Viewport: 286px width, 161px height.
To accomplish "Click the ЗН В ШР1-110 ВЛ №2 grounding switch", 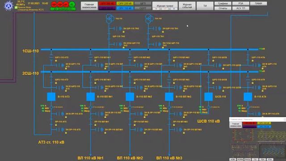I will click(139, 65).
